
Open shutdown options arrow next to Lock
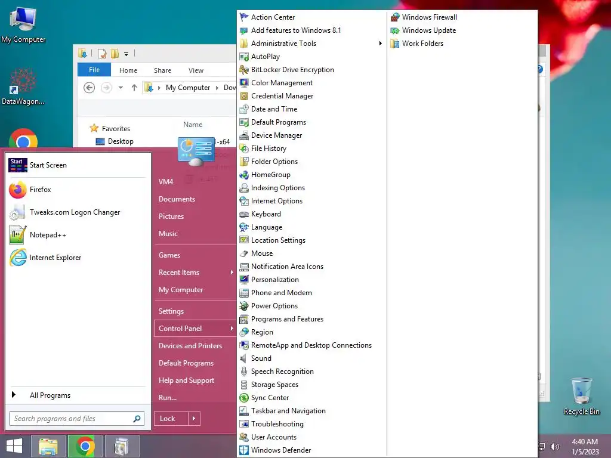click(x=194, y=419)
